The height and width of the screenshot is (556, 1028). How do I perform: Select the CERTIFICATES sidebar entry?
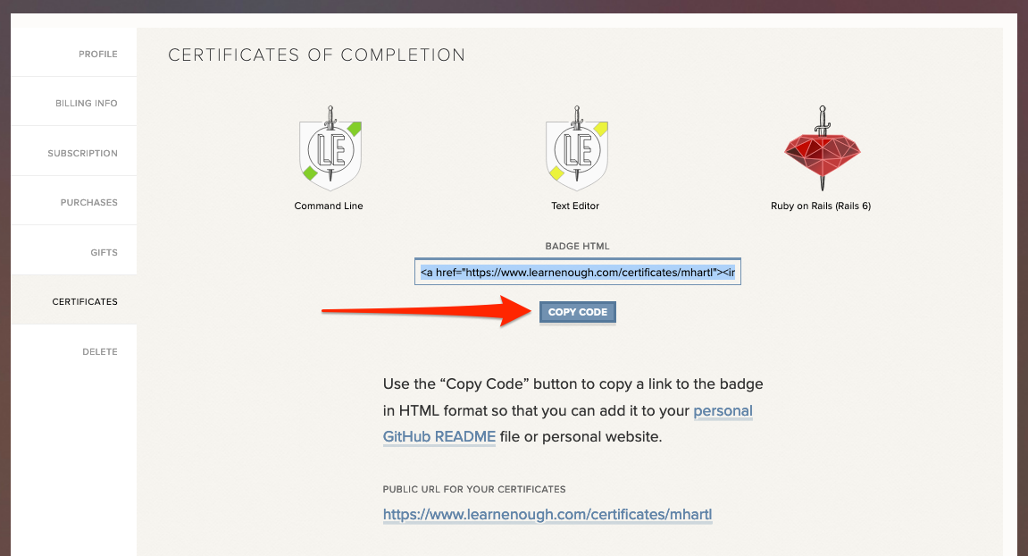tap(85, 302)
